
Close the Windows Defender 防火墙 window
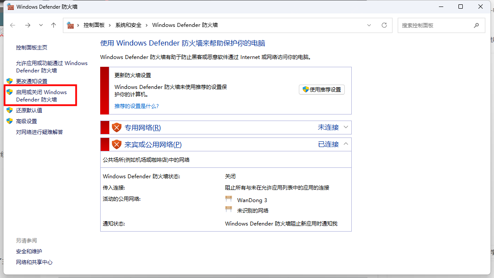pos(481,7)
